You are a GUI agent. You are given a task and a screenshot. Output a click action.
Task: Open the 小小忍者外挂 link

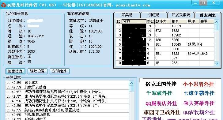coord(198,84)
